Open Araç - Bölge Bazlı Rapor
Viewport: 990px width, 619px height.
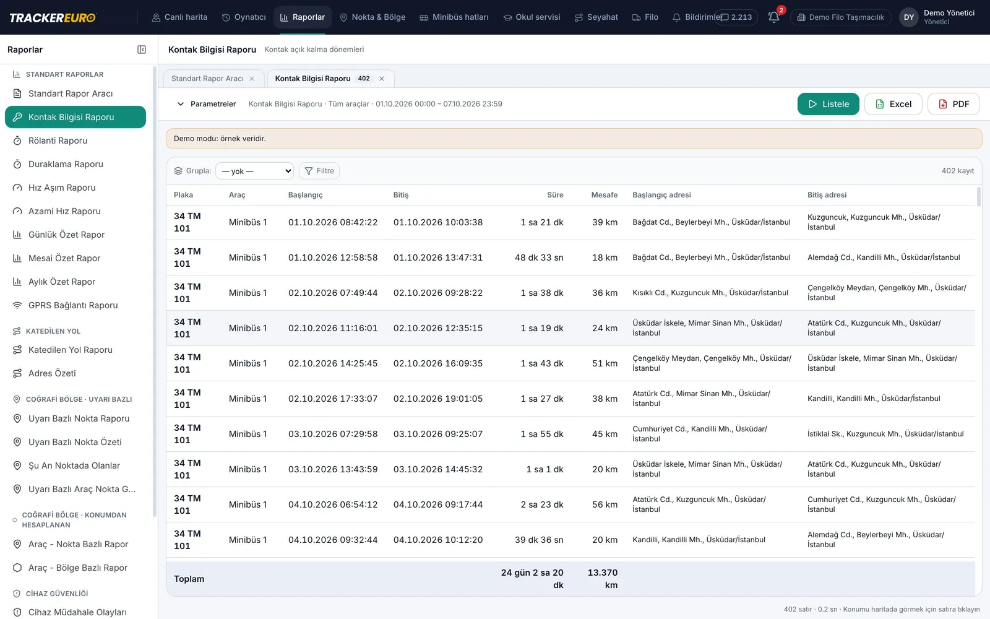(x=75, y=568)
